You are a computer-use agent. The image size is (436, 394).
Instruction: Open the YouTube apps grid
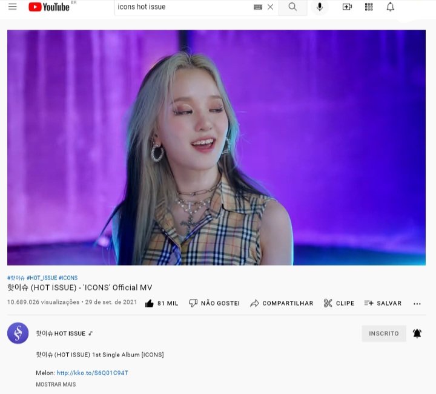[369, 7]
